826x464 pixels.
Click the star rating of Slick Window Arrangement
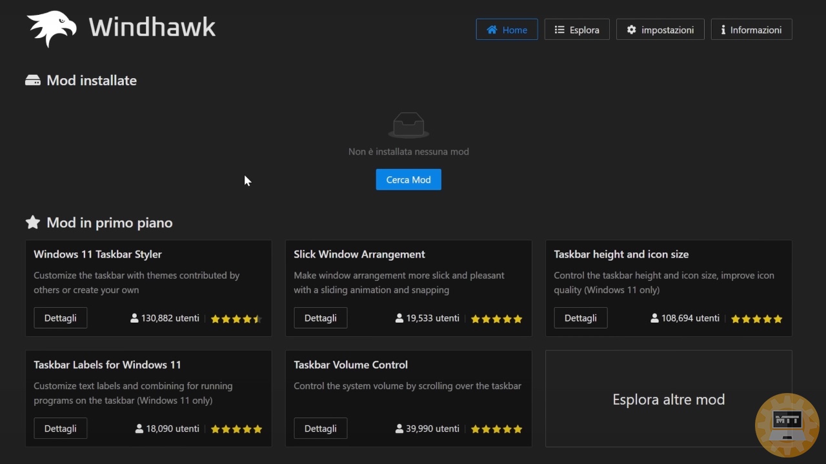(x=496, y=319)
